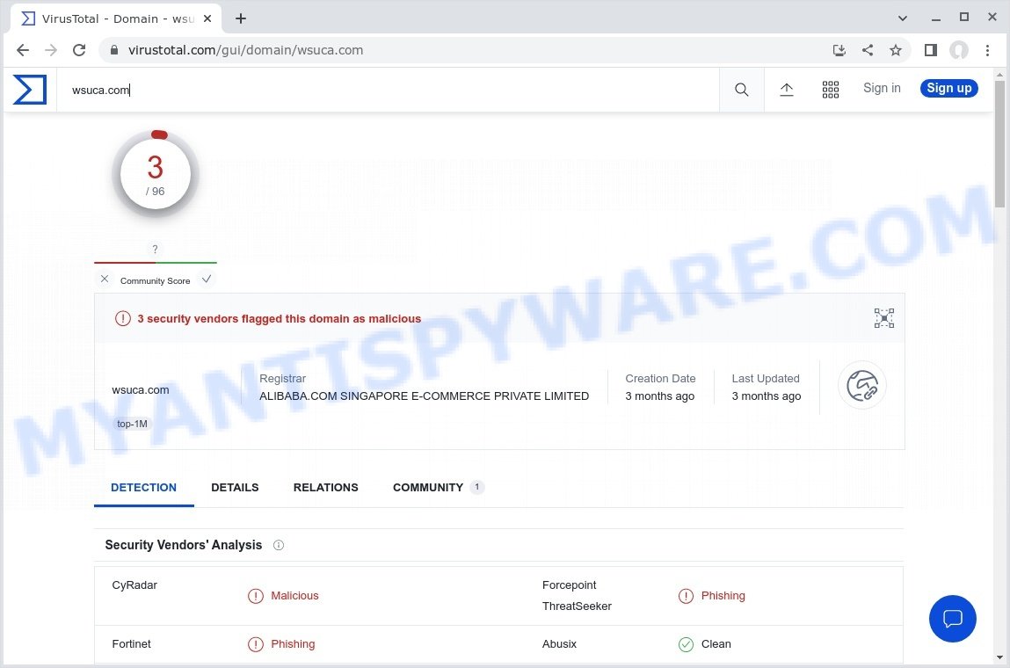Click the graph view icon in the alert banner
This screenshot has height=668, width=1010.
[883, 318]
